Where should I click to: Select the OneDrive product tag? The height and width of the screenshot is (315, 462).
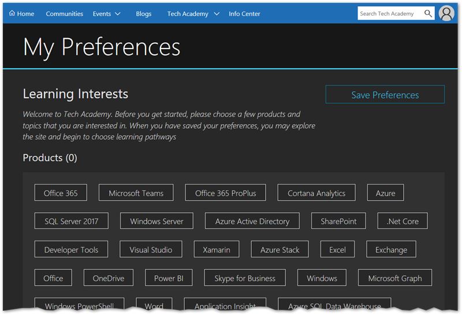109,277
